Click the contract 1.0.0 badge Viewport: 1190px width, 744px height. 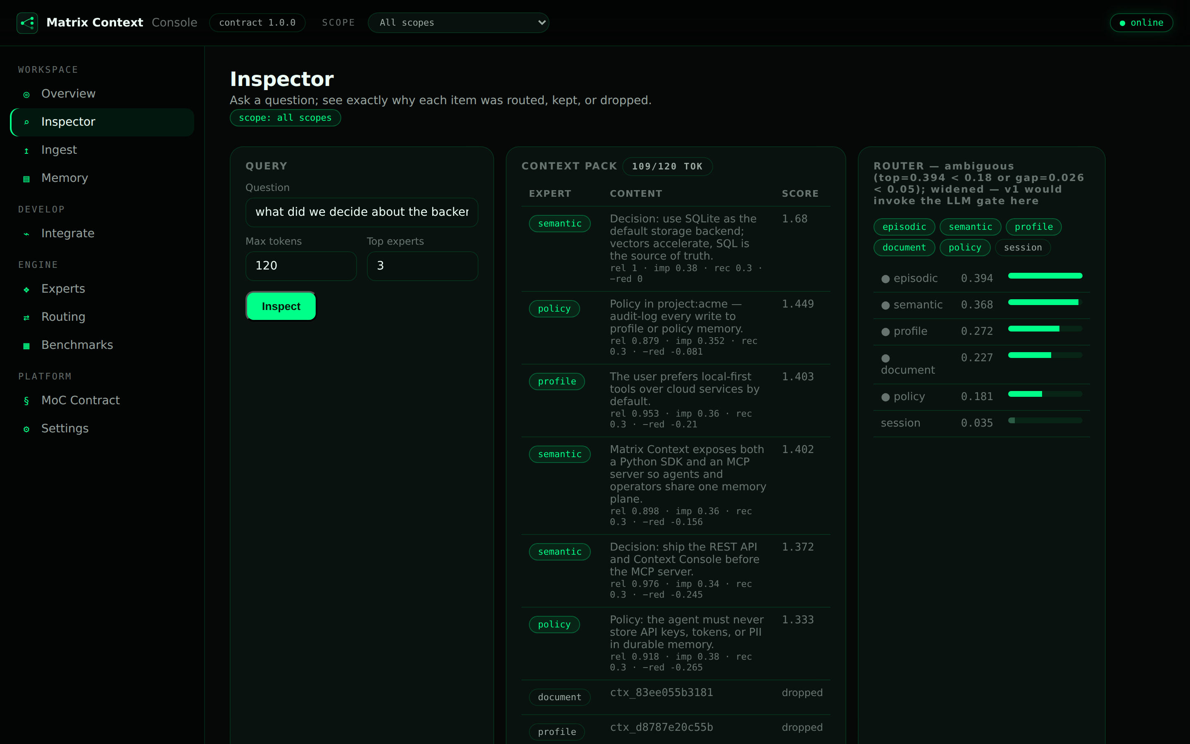click(x=257, y=23)
